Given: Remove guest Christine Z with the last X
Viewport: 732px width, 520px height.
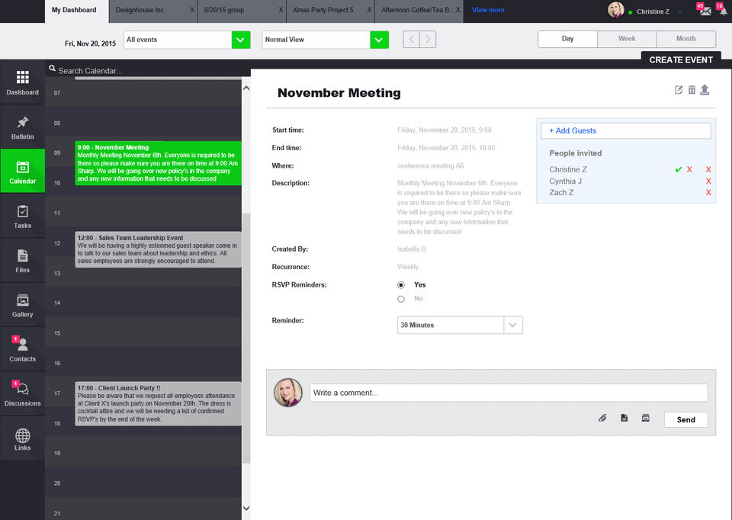Looking at the screenshot, I should (708, 169).
